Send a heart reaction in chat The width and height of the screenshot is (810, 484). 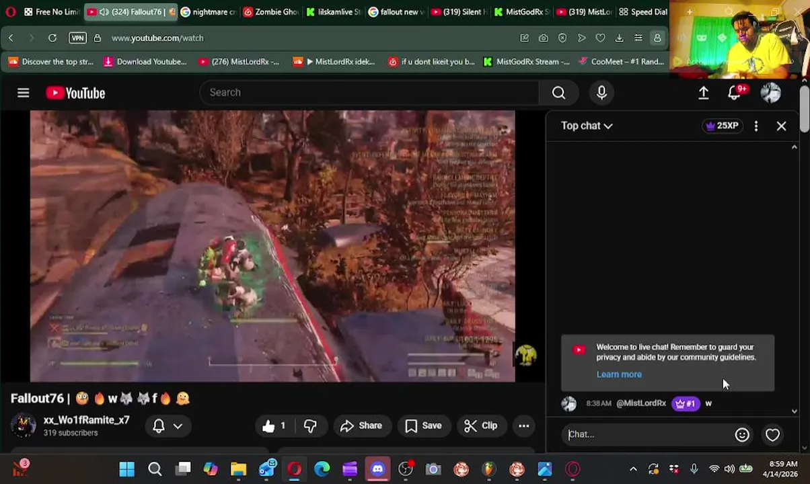pyautogui.click(x=772, y=435)
